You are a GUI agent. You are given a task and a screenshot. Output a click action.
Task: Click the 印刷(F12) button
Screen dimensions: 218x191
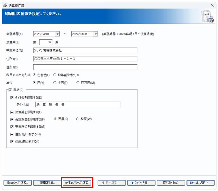tap(47, 183)
